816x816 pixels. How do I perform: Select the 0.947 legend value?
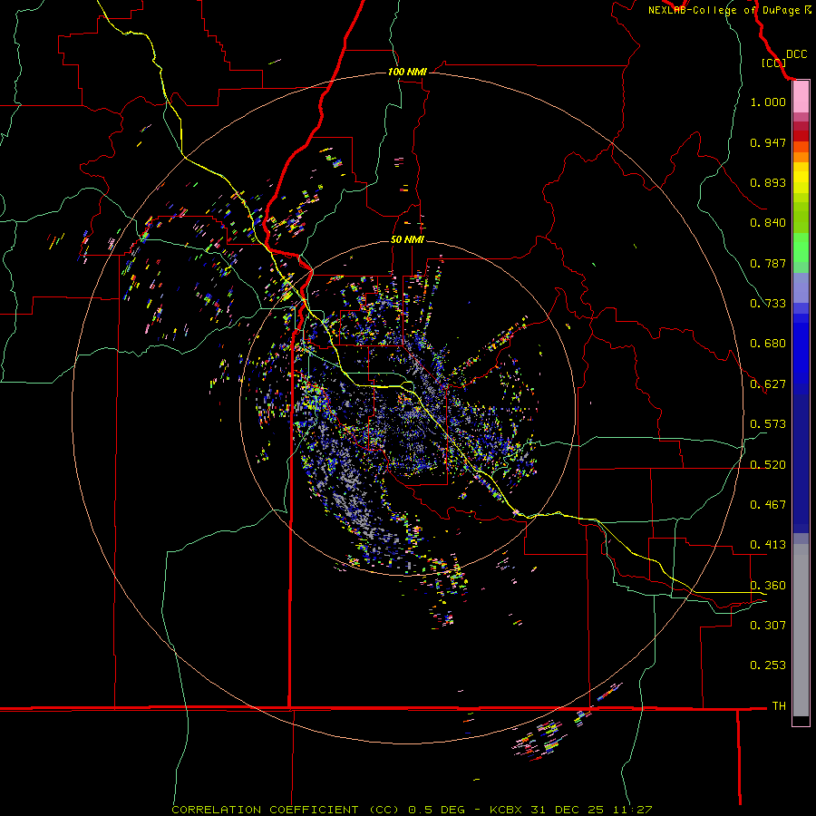click(768, 142)
